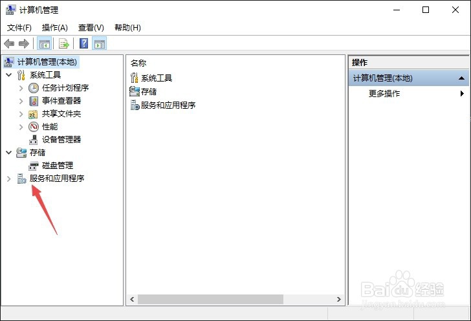Click the 系统工具 tools icon in tree
This screenshot has width=471, height=321.
click(21, 75)
